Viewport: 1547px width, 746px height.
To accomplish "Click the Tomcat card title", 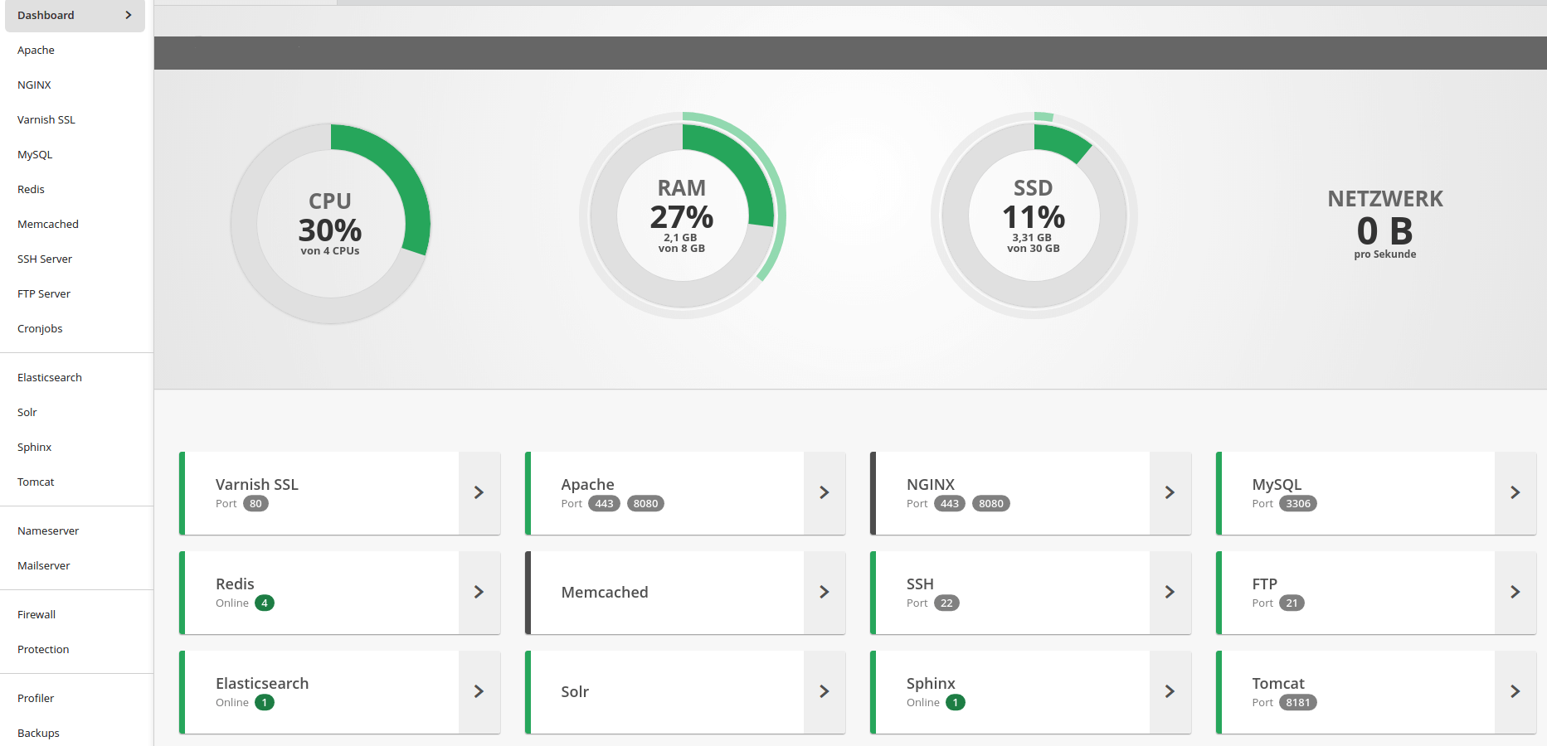I will pos(1278,683).
